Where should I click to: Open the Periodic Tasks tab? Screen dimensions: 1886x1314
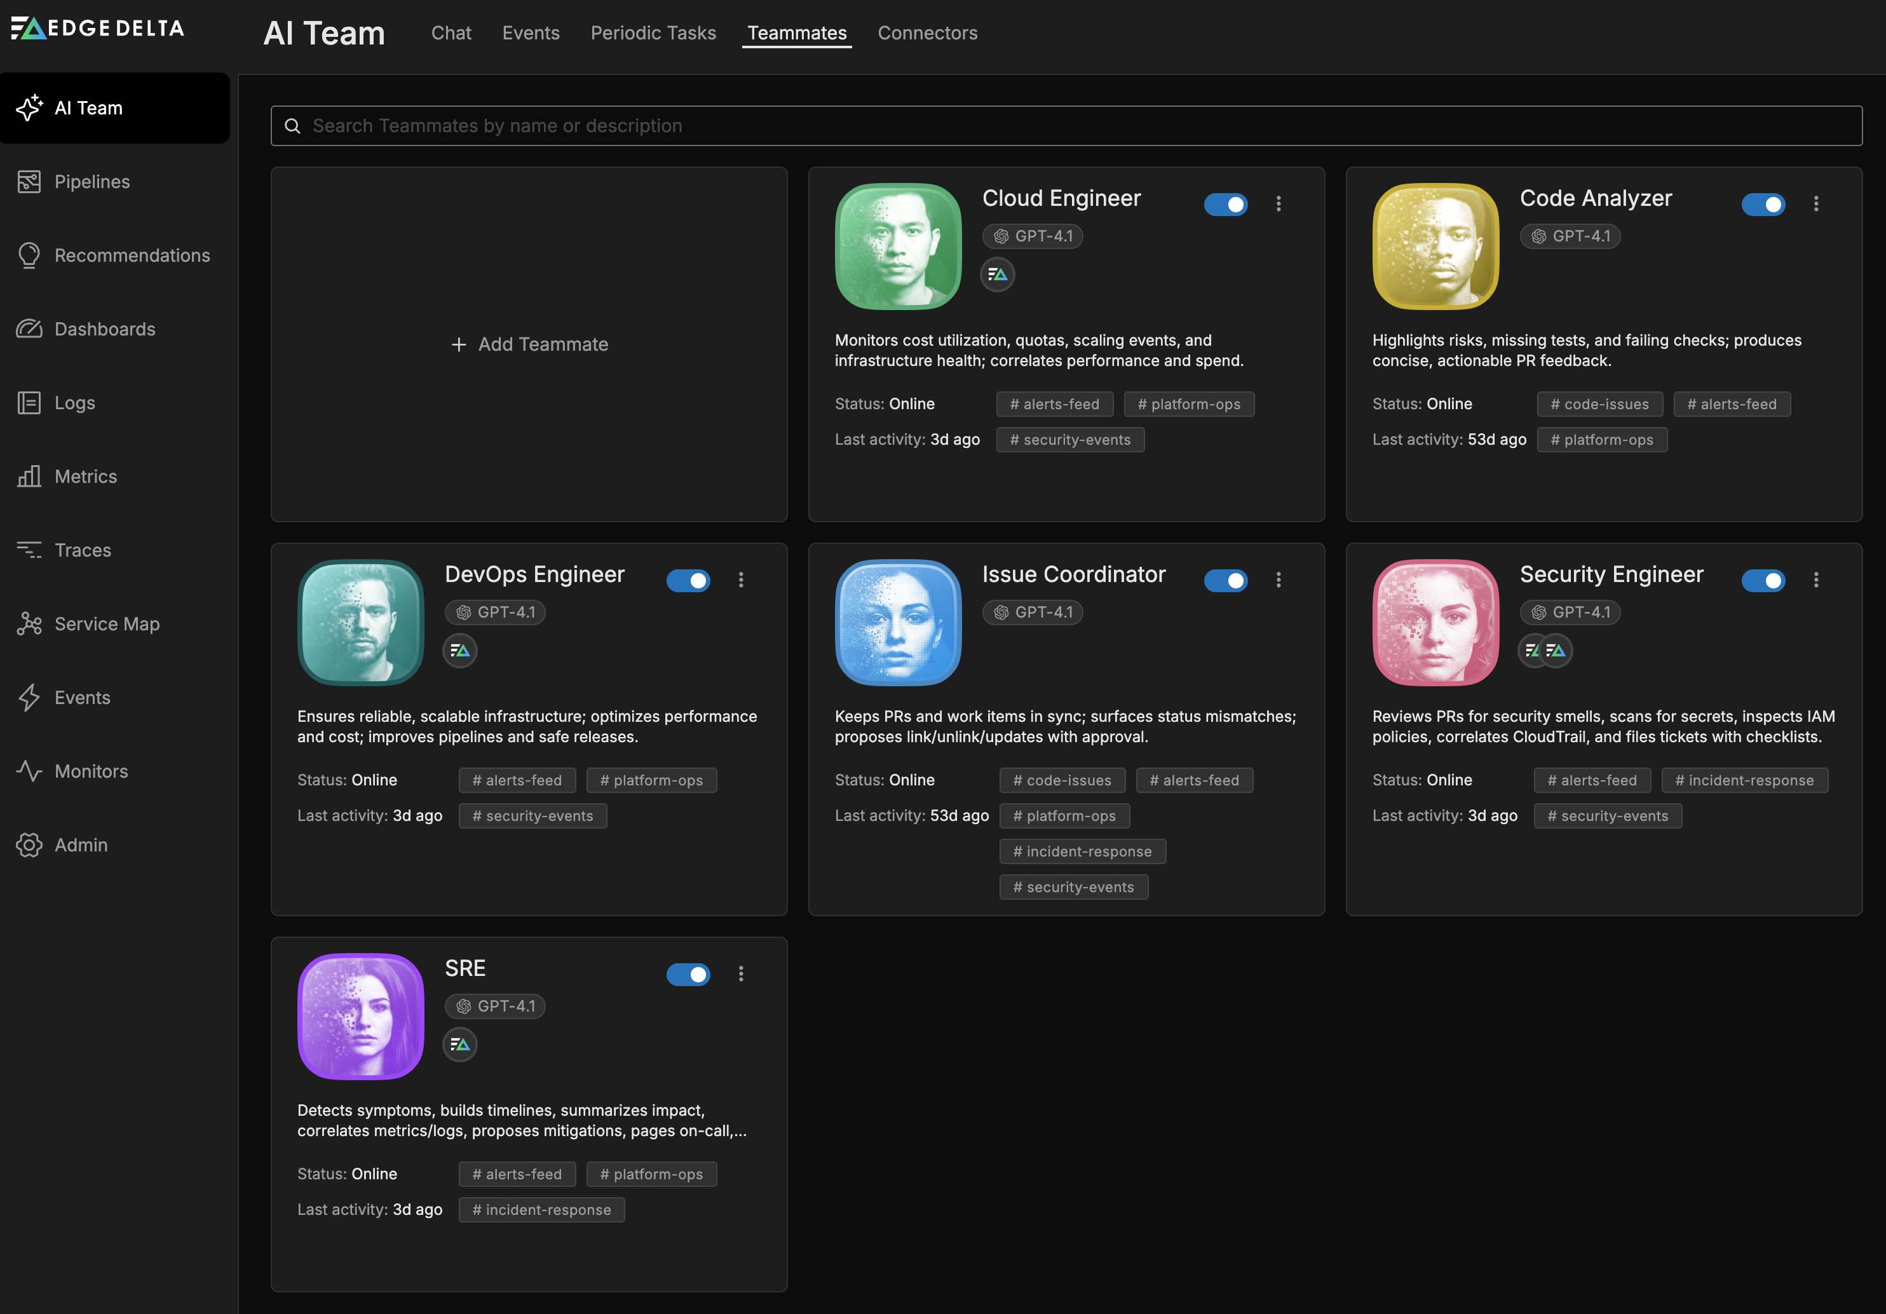(653, 33)
